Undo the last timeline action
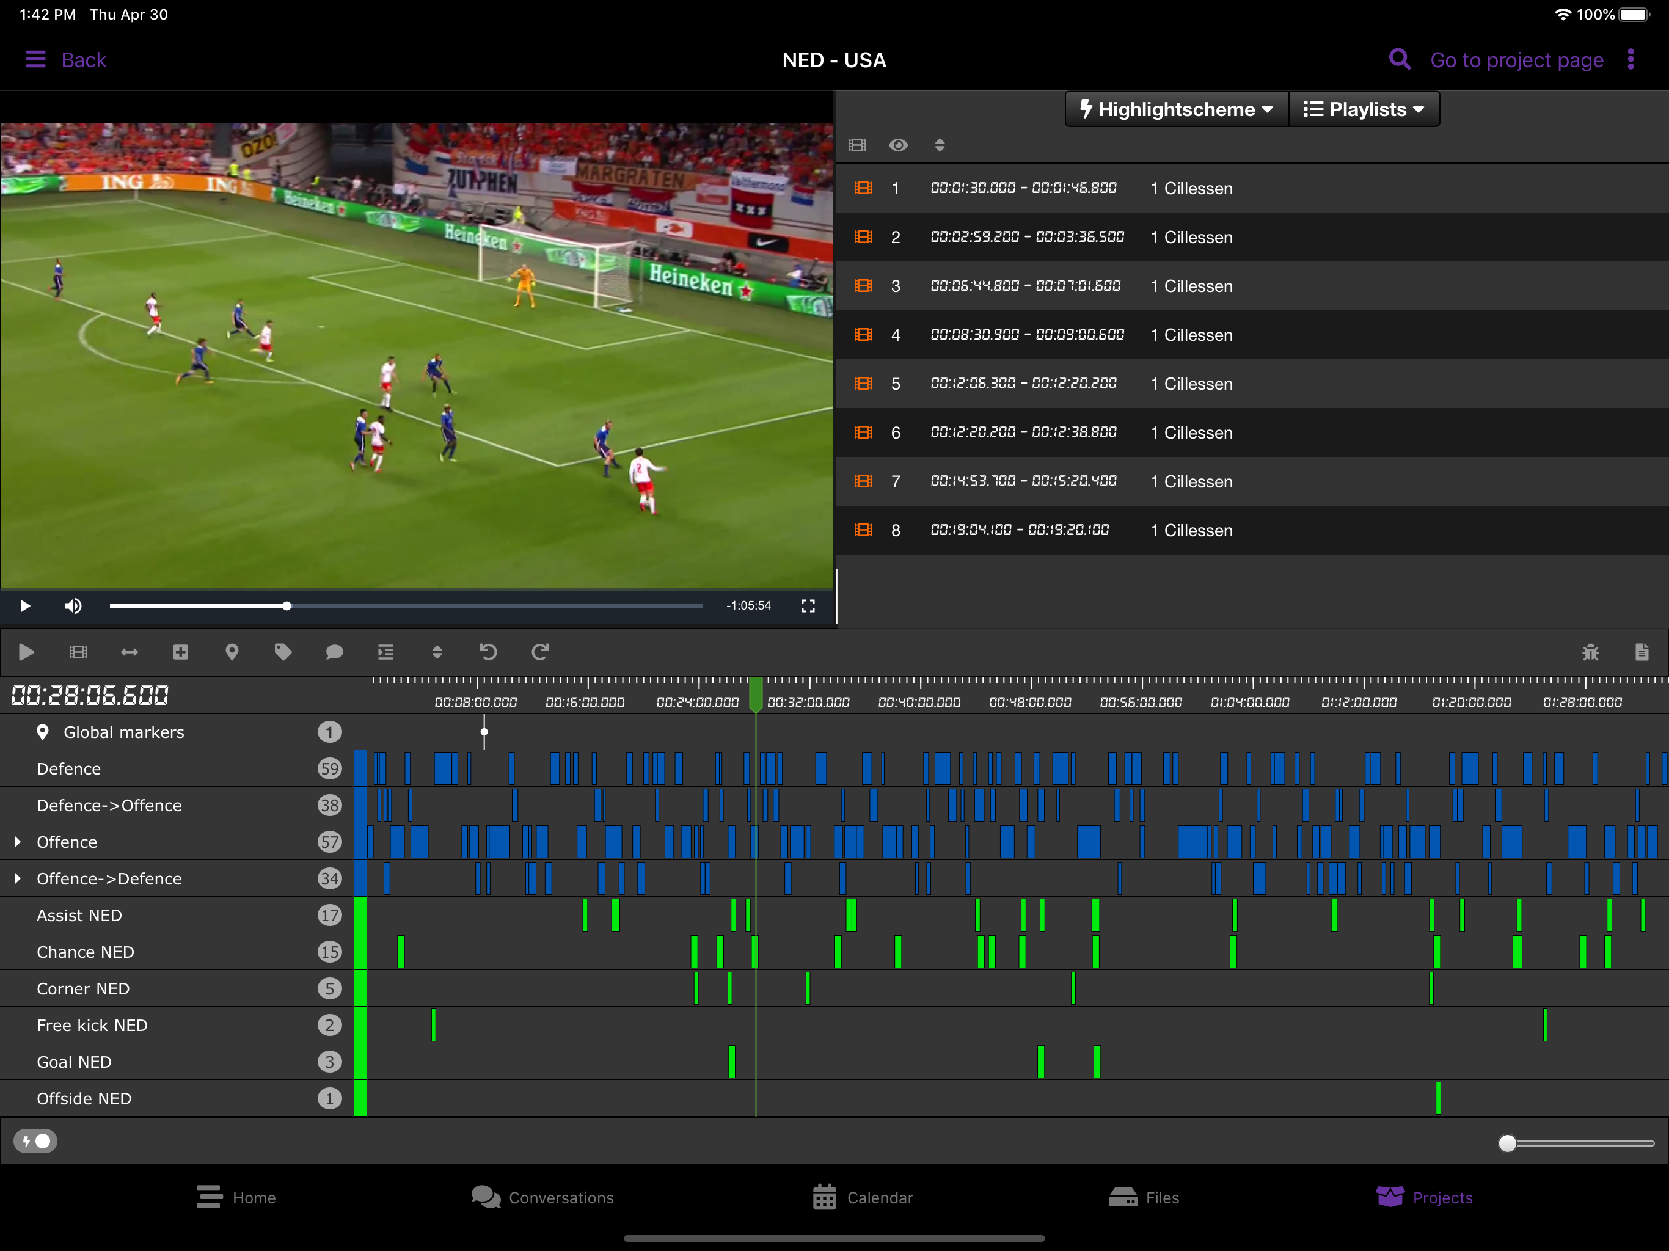 [488, 652]
